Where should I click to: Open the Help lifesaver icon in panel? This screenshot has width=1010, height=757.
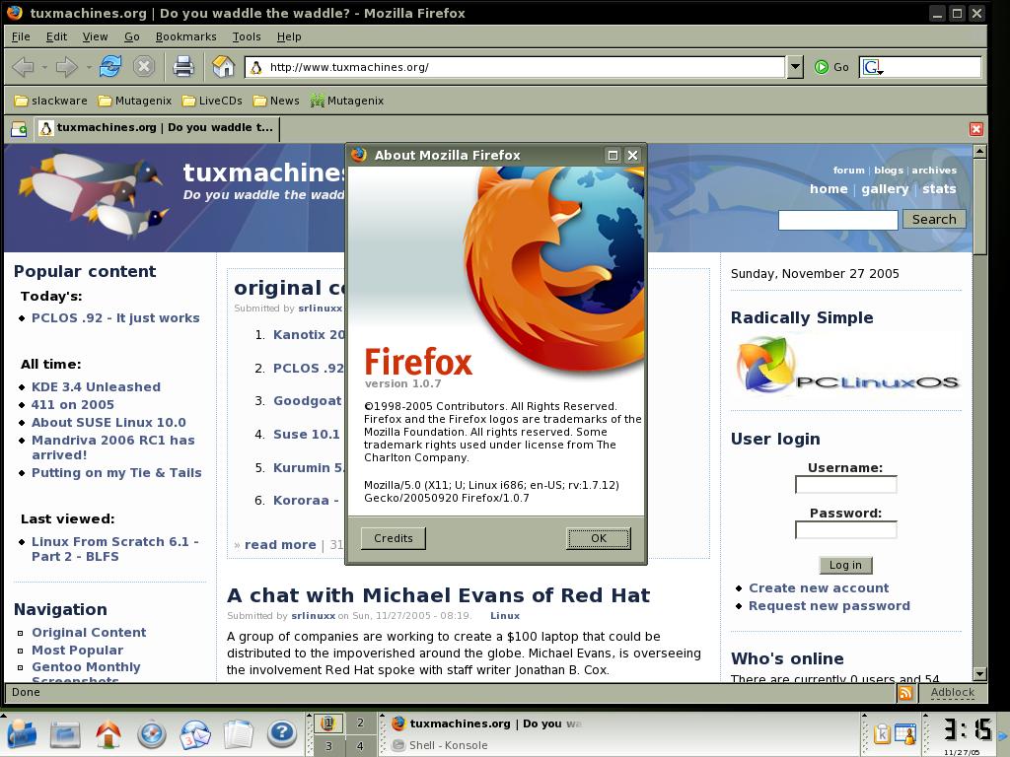click(x=281, y=733)
